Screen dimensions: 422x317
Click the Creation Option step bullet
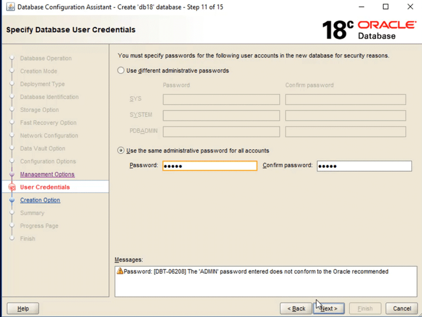tap(12, 200)
